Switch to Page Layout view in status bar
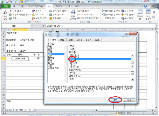This screenshot has height=116, width=159. pos(121,113)
